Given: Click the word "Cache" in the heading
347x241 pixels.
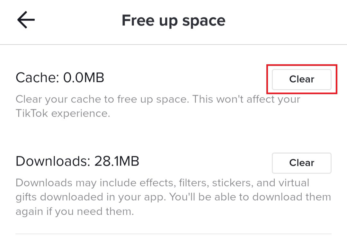Looking at the screenshot, I should point(36,78).
